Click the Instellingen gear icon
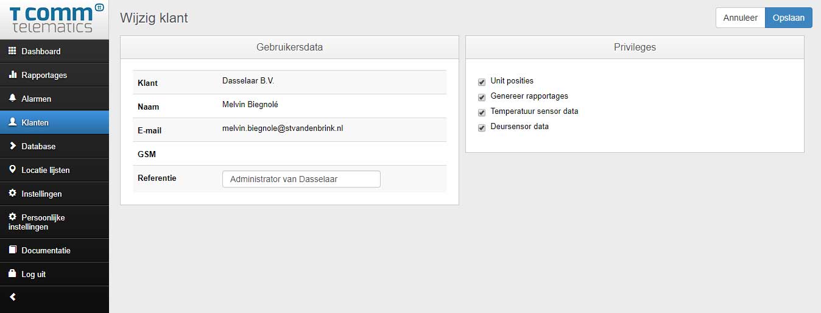Image resolution: width=821 pixels, height=313 pixels. point(12,193)
